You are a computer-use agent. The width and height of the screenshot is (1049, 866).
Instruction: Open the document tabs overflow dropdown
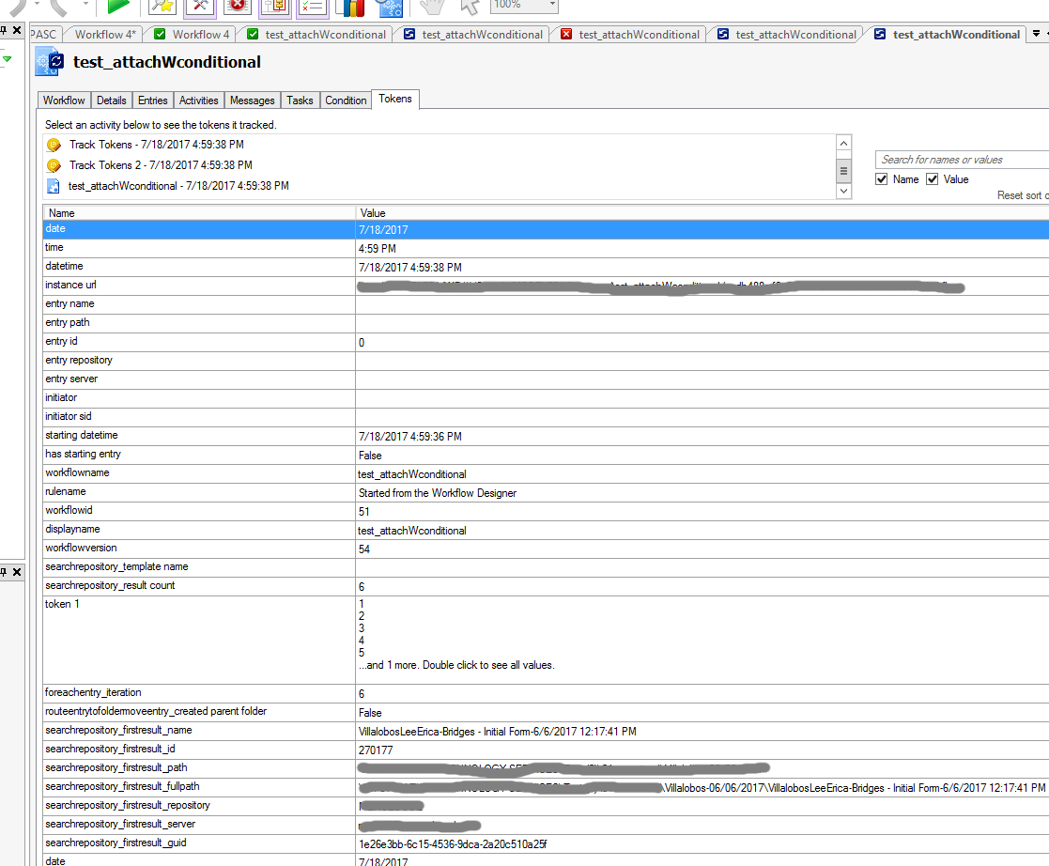(1036, 34)
